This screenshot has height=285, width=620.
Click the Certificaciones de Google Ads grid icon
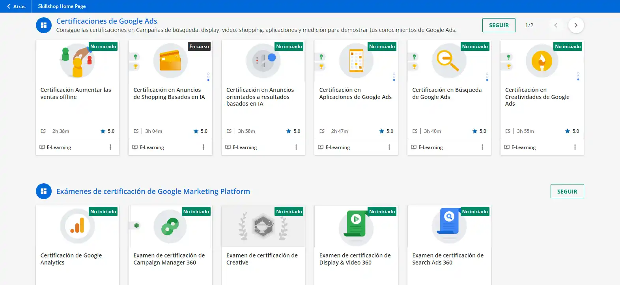point(44,25)
